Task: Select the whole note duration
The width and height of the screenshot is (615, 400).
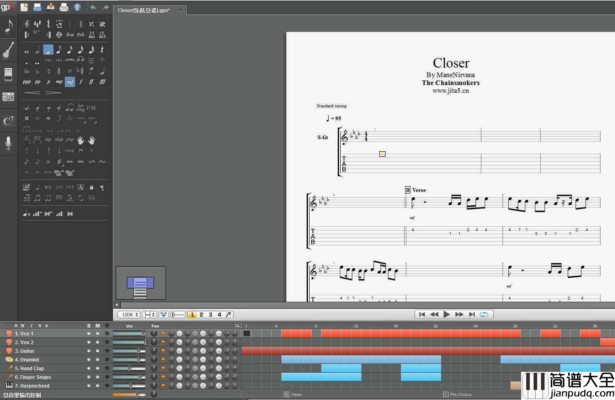Action: click(x=27, y=51)
